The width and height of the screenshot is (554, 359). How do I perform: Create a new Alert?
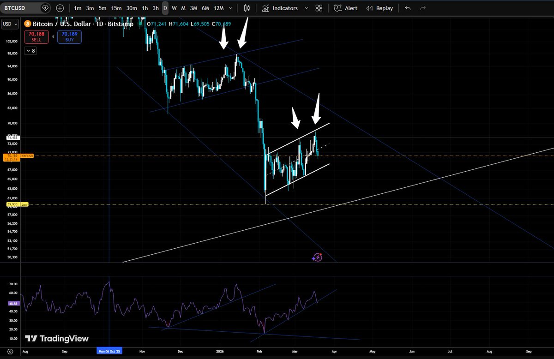coord(345,8)
